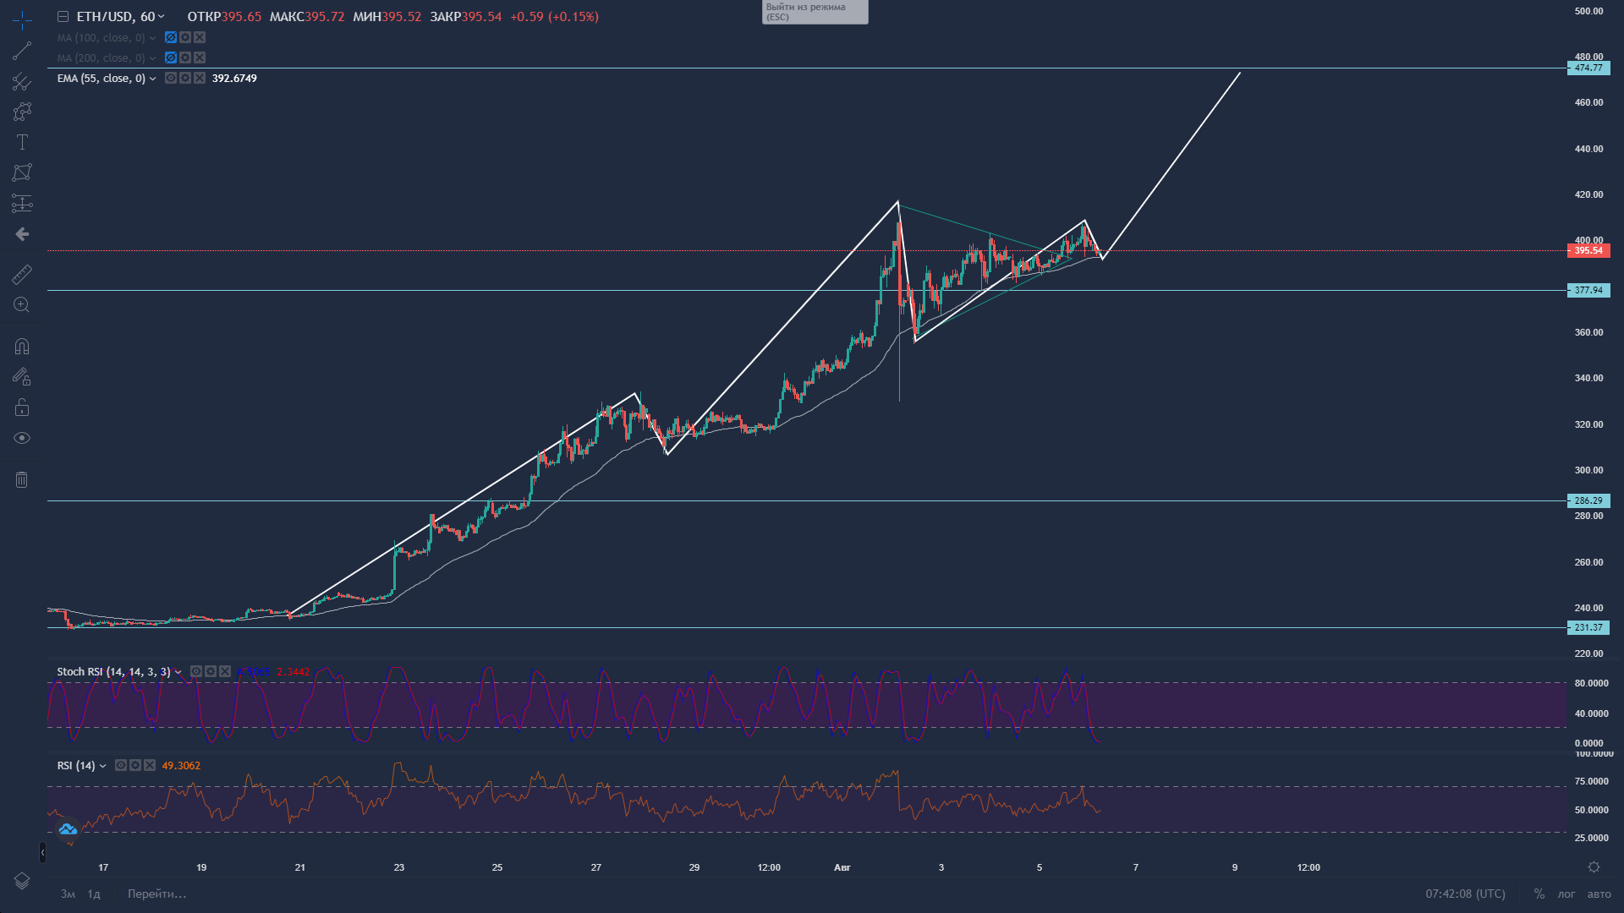Toggle stay in drawing mode
Viewport: 1624px width, 913px height.
pos(22,376)
